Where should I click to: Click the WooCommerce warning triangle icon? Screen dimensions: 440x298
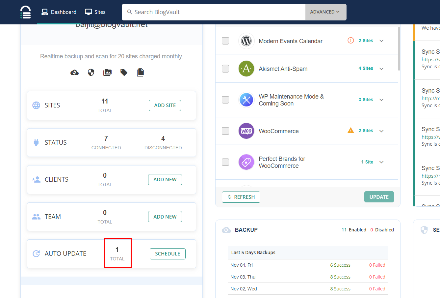[351, 131]
